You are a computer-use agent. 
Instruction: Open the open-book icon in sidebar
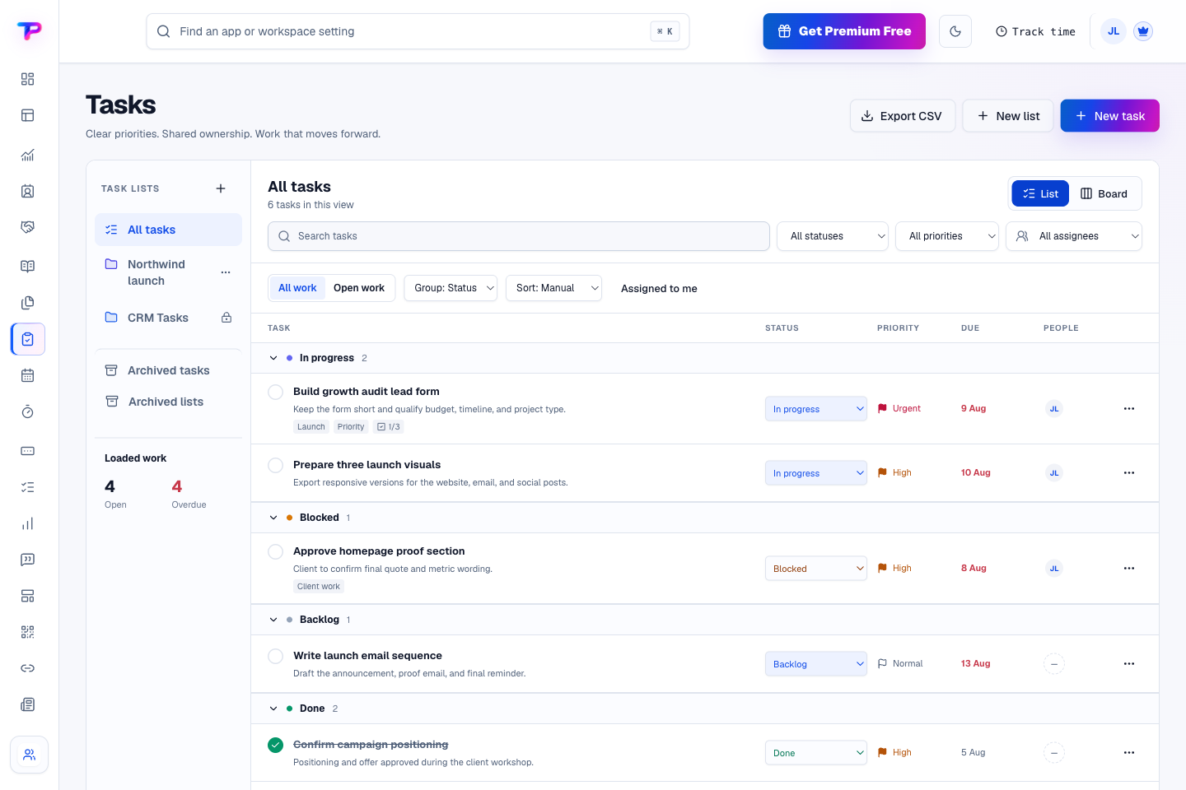pos(27,267)
